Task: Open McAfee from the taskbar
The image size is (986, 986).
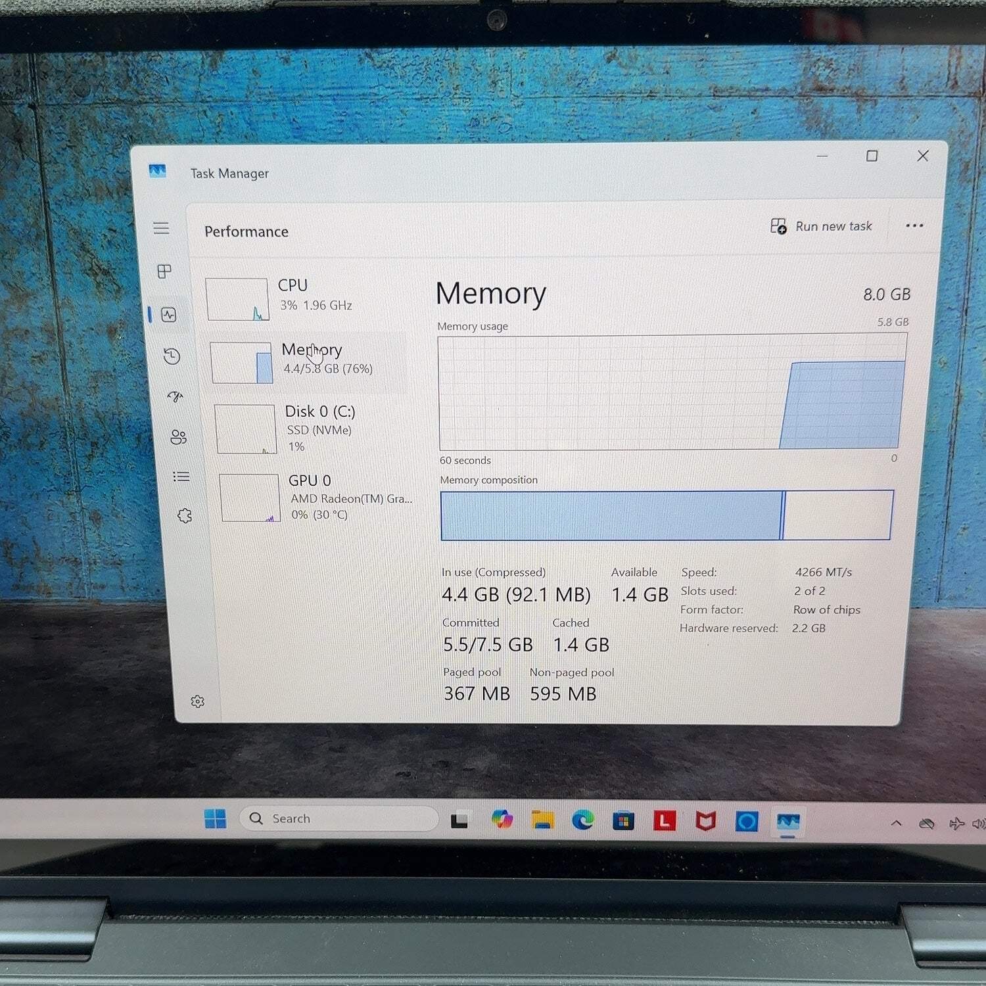Action: pos(705,821)
